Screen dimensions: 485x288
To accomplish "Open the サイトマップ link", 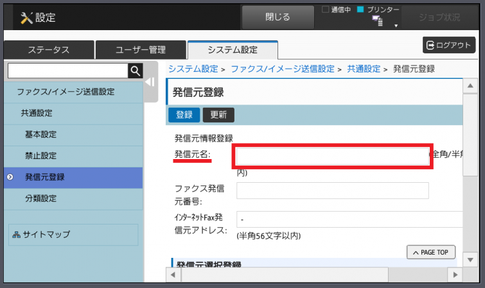I will pyautogui.click(x=73, y=235).
